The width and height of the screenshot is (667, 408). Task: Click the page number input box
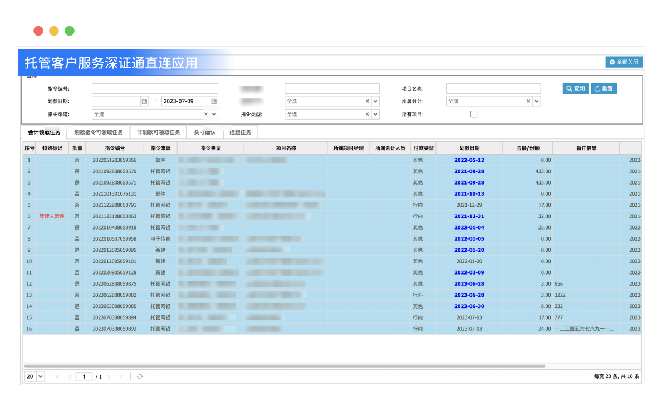84,377
